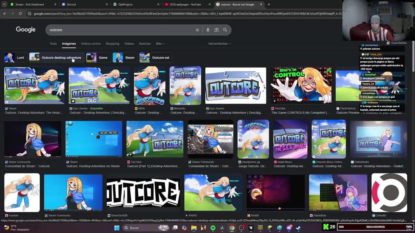Open the S.E.X Update Apple Music thumbnail
The width and height of the screenshot is (415, 233).
coord(290,139)
